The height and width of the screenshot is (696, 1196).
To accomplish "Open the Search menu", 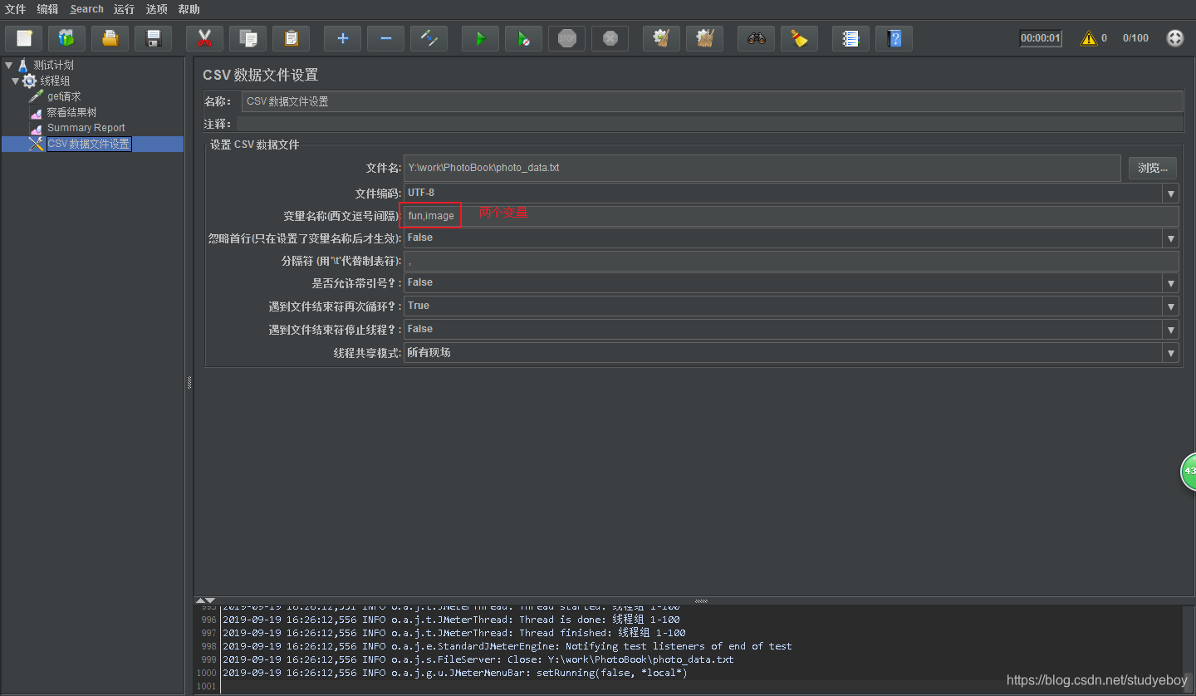I will [86, 9].
